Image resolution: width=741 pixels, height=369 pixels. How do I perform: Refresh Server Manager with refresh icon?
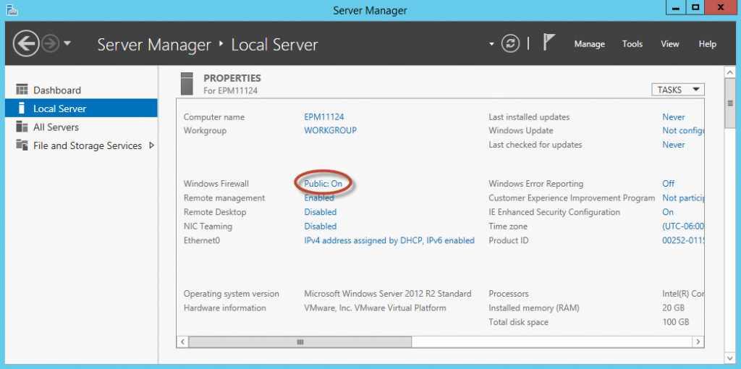click(510, 44)
